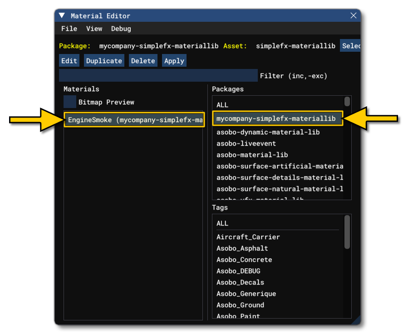
Task: Select the Asobo_Concrete tag
Action: tap(245, 260)
